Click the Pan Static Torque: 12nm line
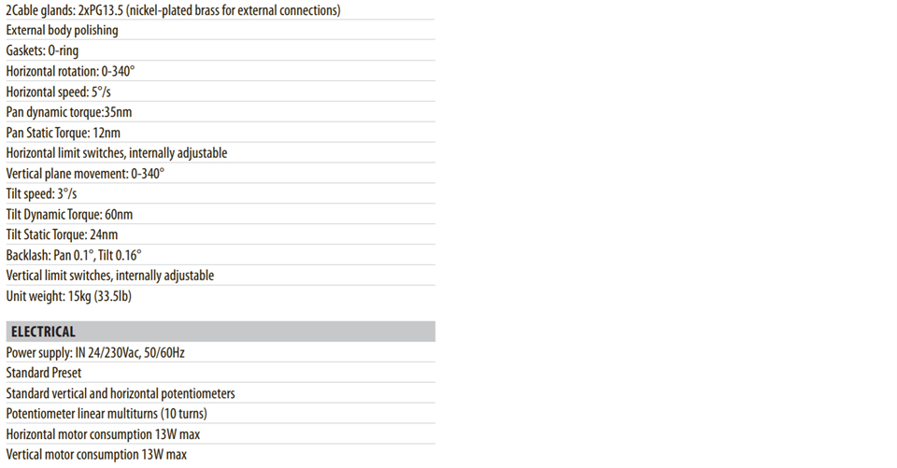897x468 pixels. (x=63, y=133)
